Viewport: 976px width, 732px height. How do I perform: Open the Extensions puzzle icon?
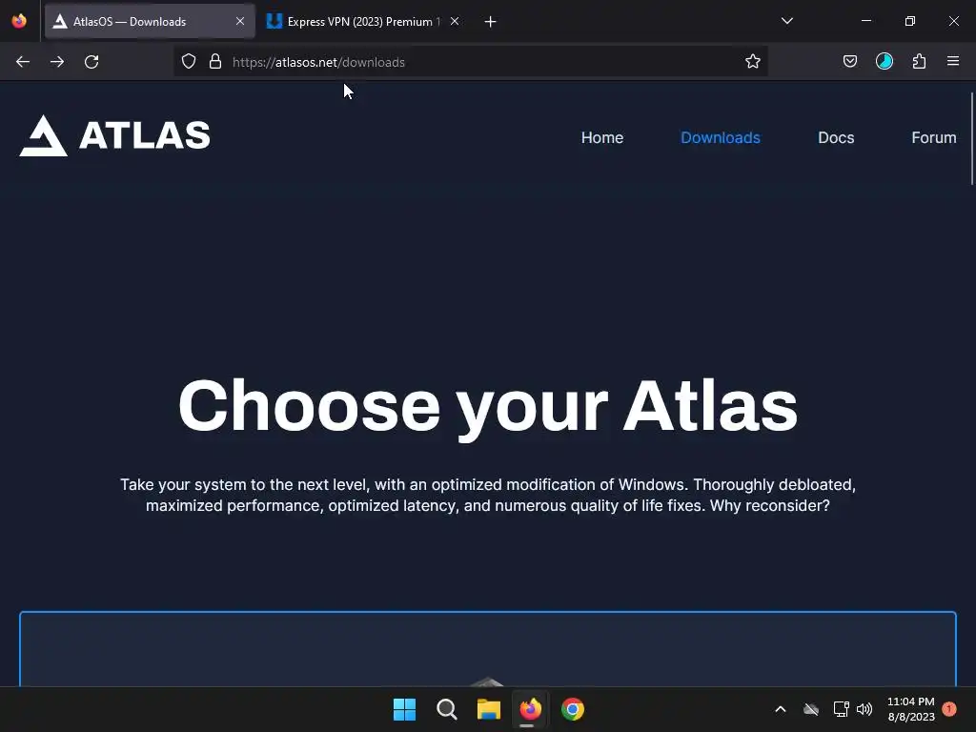point(919,62)
